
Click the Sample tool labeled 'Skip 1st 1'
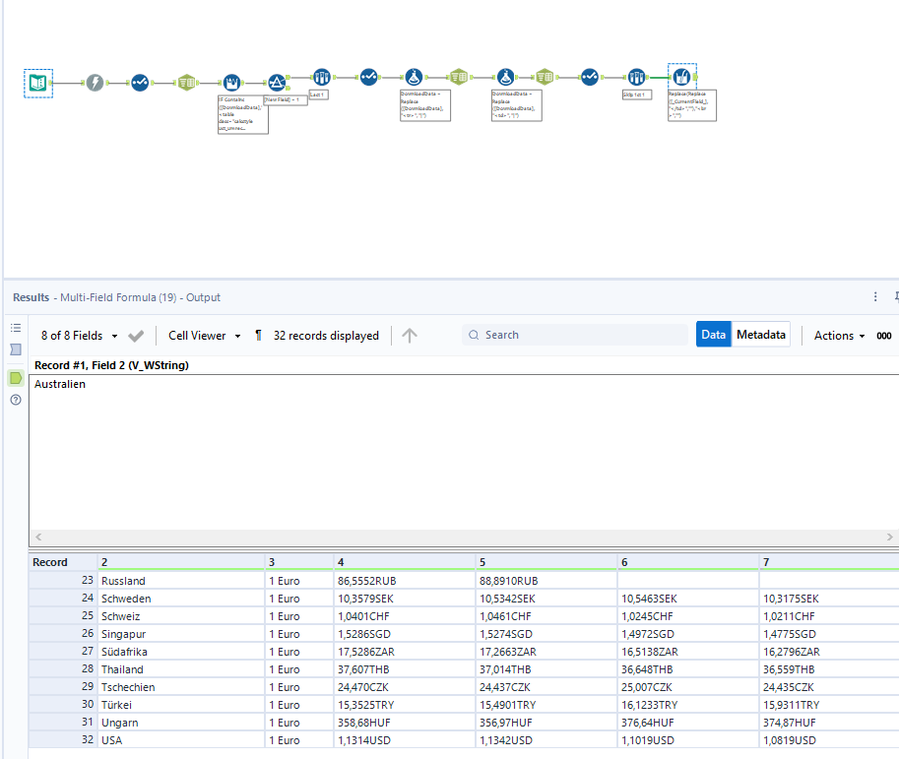tap(636, 77)
